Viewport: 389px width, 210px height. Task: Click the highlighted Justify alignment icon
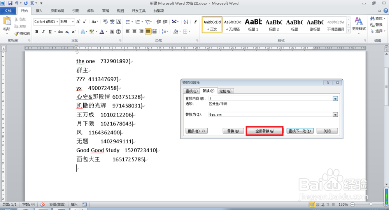click(148, 31)
